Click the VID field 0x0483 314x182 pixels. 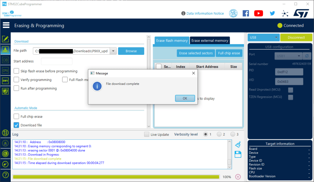pos(289,82)
